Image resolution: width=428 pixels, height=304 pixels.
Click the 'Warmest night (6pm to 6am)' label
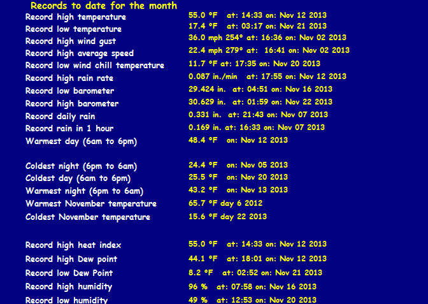pos(84,191)
